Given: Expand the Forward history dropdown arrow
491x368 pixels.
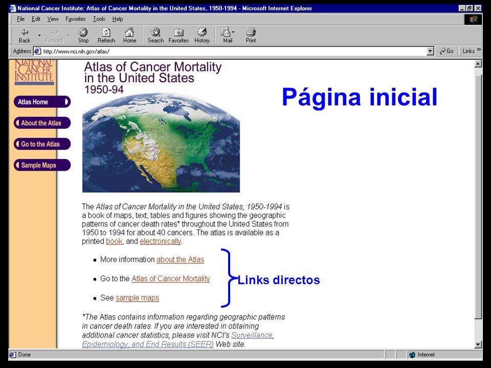Looking at the screenshot, I should pos(69,35).
